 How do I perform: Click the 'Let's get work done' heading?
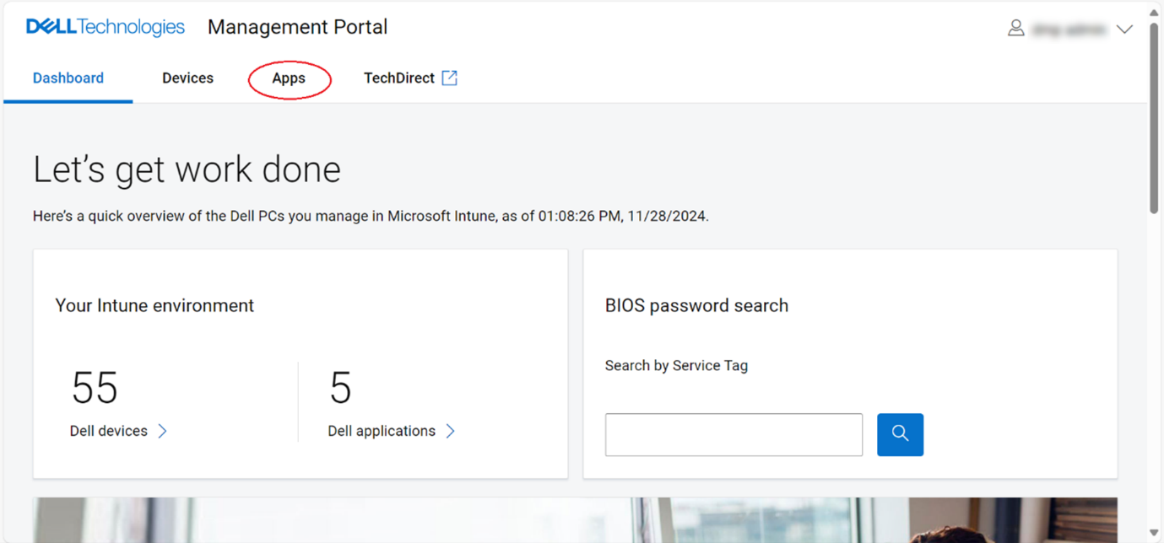[x=187, y=170]
